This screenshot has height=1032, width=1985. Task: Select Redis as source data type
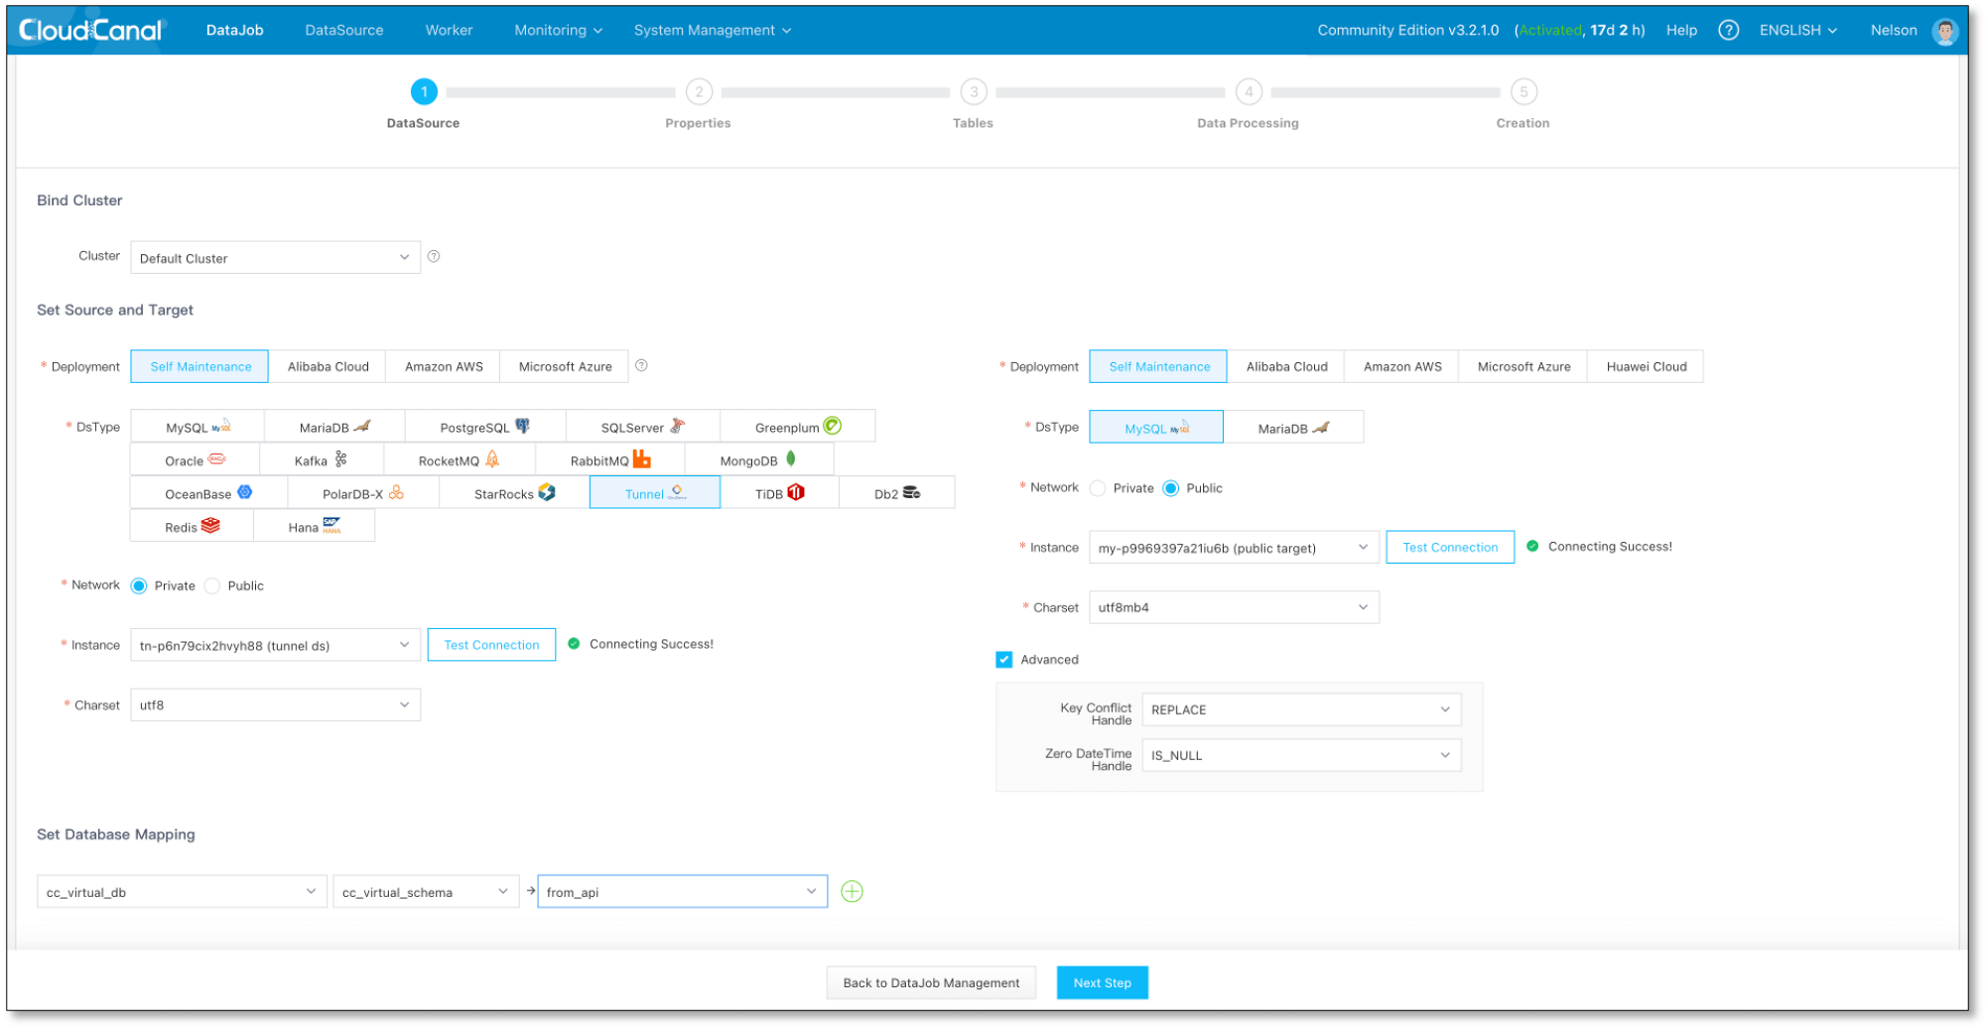(192, 527)
